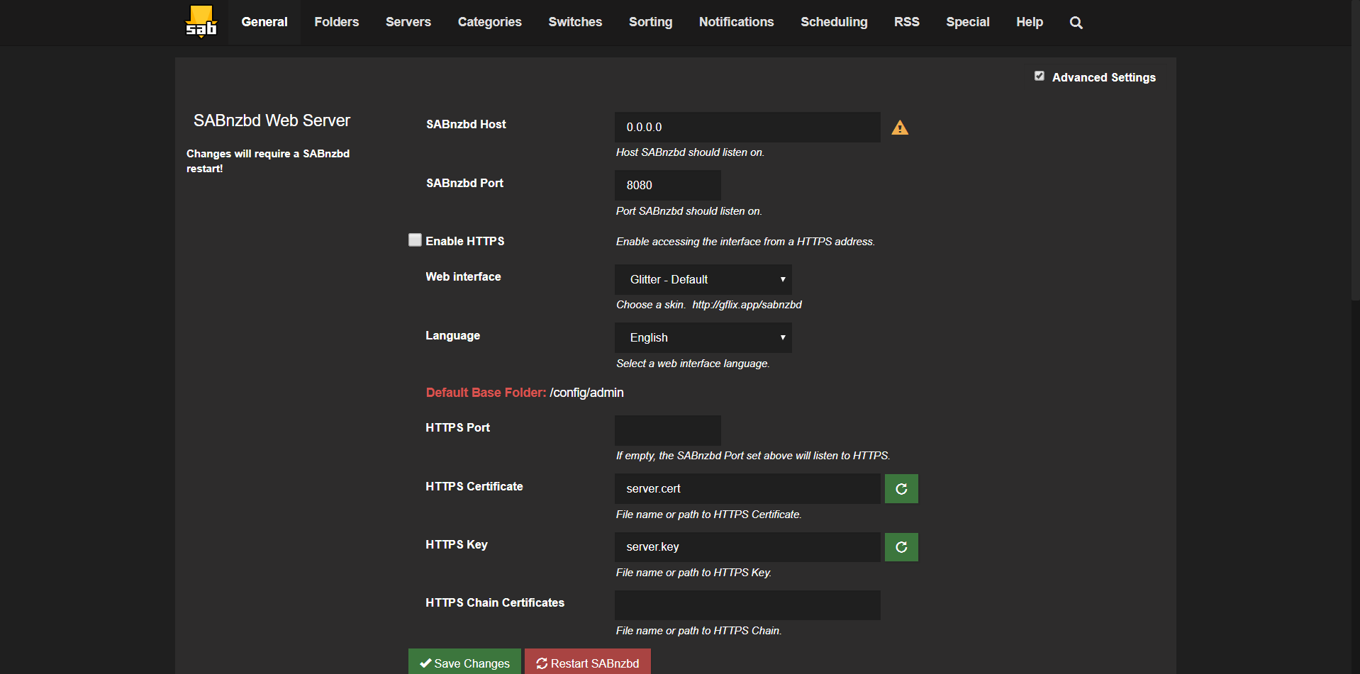
Task: Uncheck the Advanced Settings checkbox
Action: 1039,76
